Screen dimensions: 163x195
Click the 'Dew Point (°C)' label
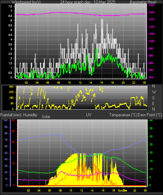tap(150, 115)
